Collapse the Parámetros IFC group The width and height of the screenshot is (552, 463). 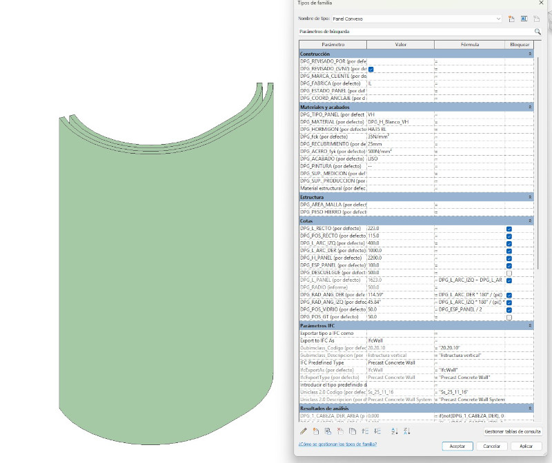click(530, 326)
